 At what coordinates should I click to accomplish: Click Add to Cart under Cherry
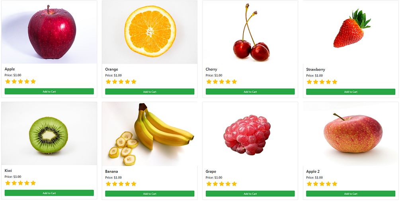click(250, 92)
